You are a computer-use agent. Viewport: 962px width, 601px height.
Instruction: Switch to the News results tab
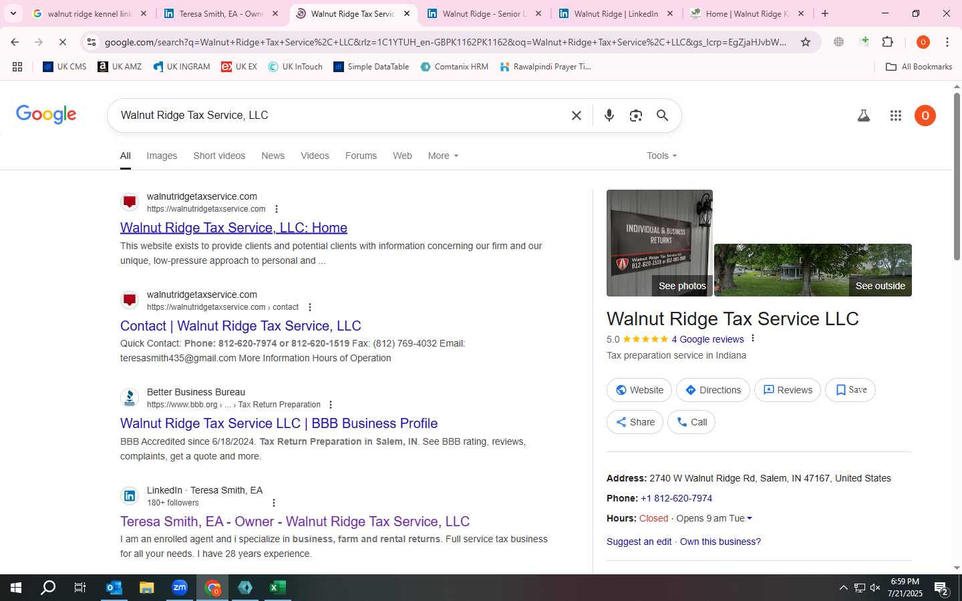[x=273, y=156]
